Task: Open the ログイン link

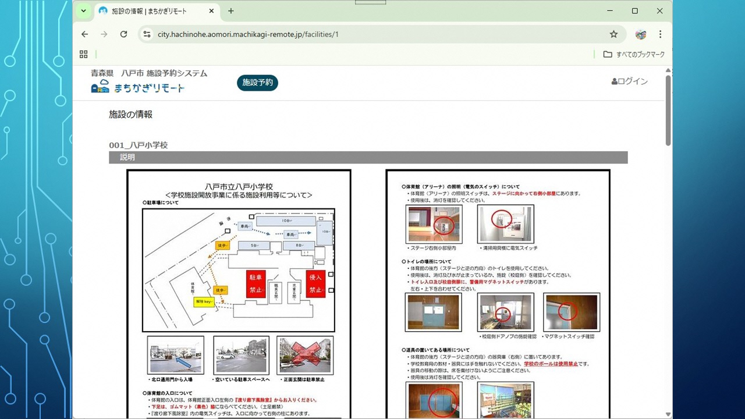Action: click(629, 81)
